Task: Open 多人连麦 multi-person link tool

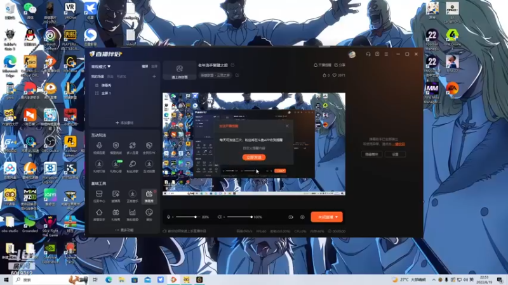Action: [132, 148]
